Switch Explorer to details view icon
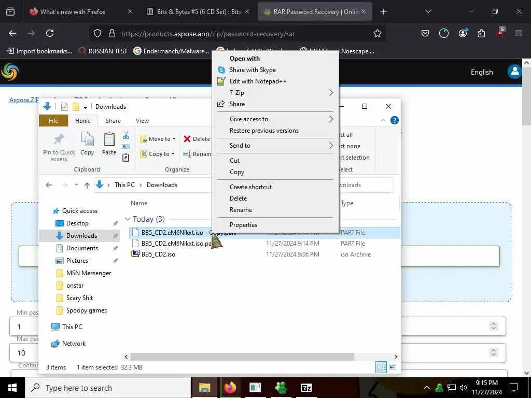531x398 pixels. click(381, 367)
